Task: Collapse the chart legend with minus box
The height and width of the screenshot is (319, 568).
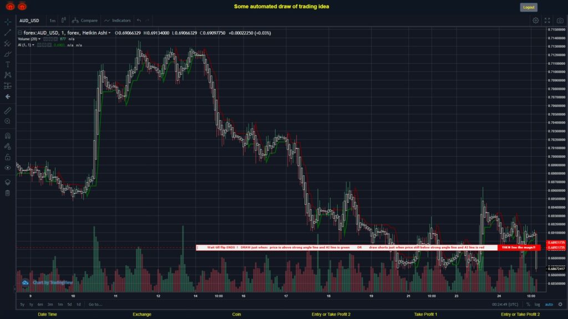Action: [20, 33]
